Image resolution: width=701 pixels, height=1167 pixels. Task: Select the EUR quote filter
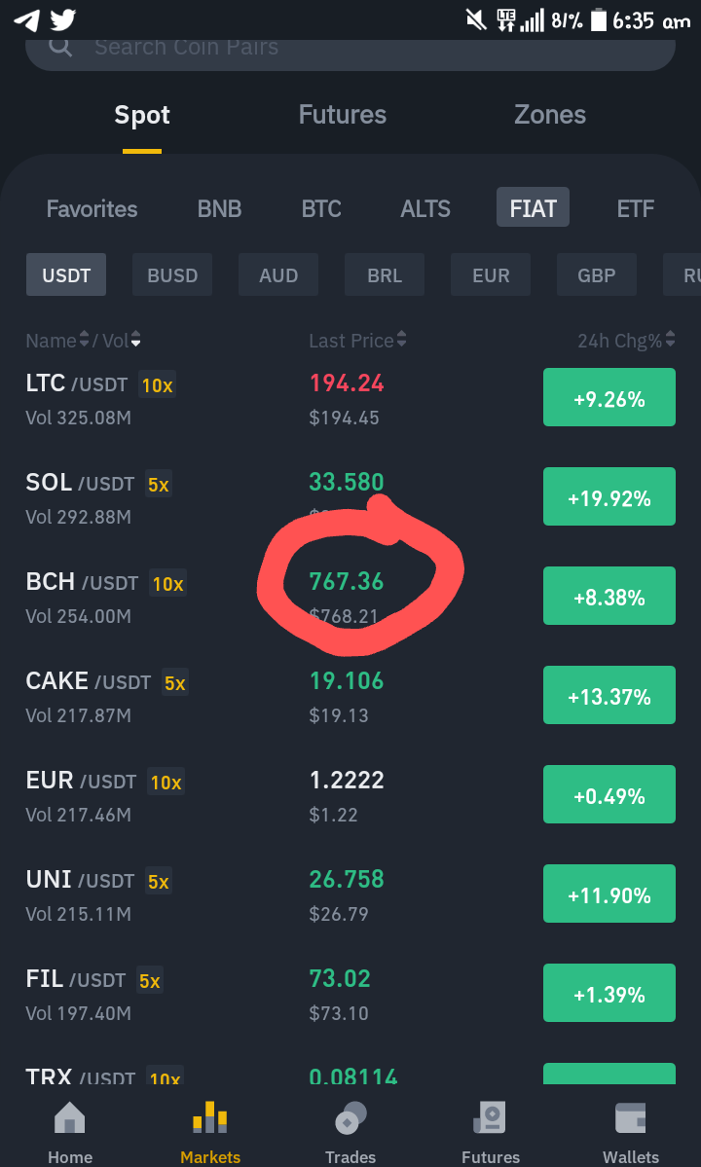[x=491, y=274]
